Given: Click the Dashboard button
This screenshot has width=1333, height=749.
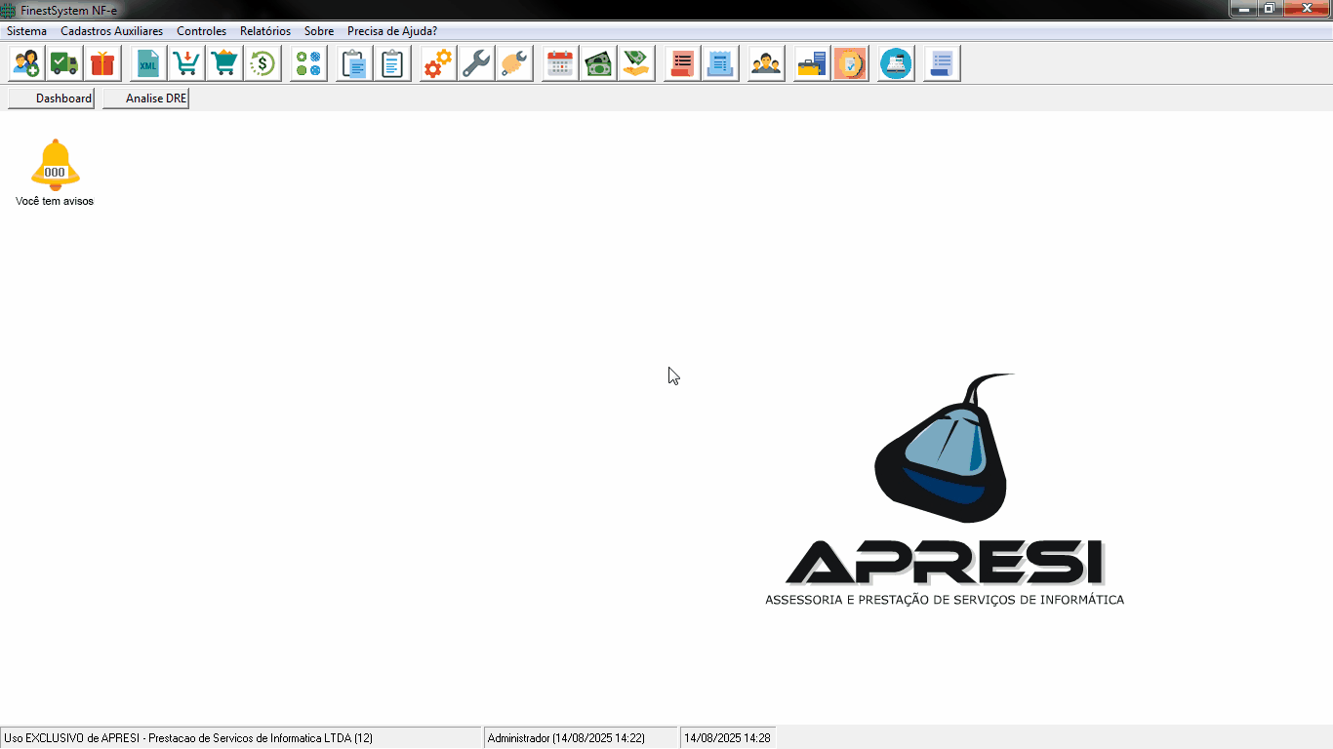Looking at the screenshot, I should (x=51, y=99).
